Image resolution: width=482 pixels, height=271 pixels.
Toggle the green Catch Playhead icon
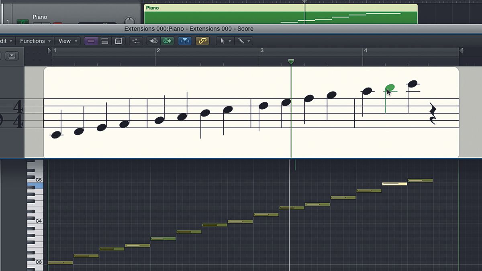(x=167, y=41)
